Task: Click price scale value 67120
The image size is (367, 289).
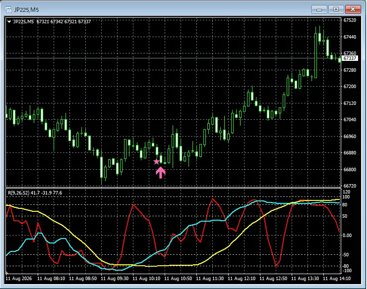Action: 350,103
